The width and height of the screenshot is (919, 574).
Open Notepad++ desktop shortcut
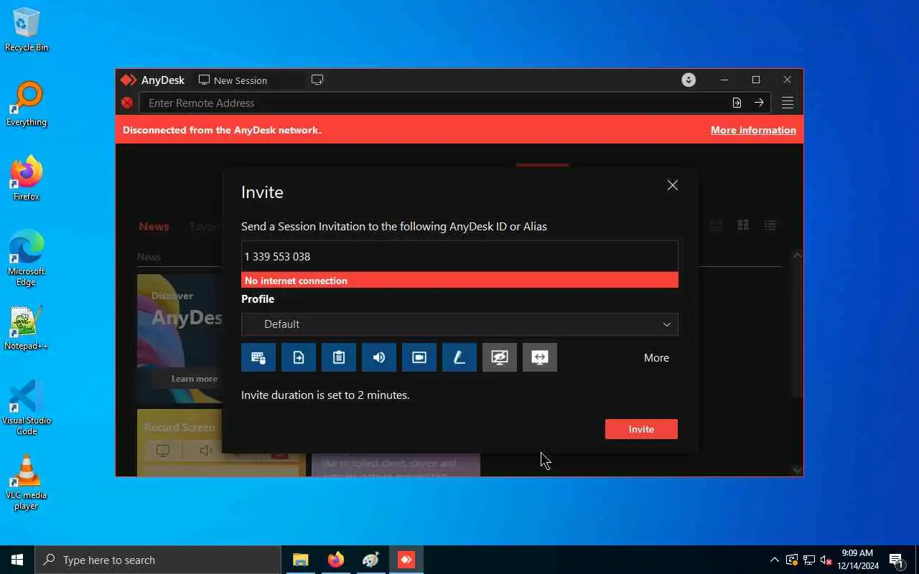click(x=27, y=328)
